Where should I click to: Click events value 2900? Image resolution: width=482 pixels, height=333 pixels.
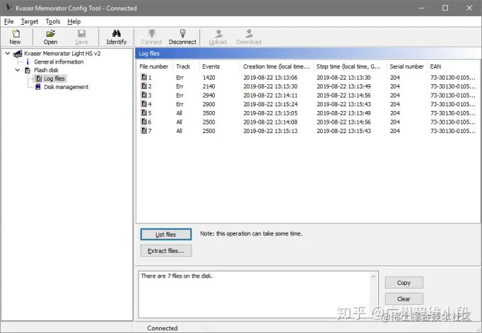209,104
